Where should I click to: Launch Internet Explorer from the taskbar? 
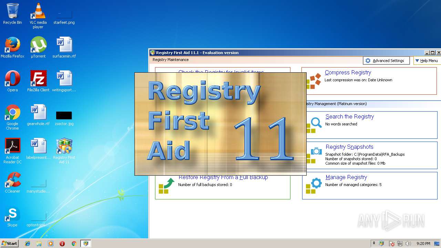28,244
